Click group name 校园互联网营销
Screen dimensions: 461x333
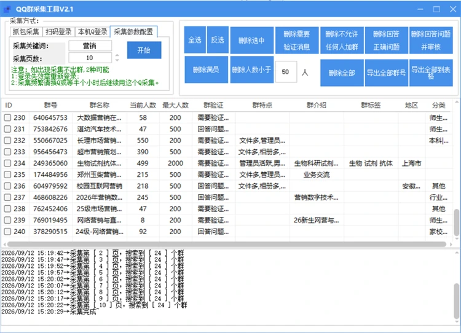[100, 186]
